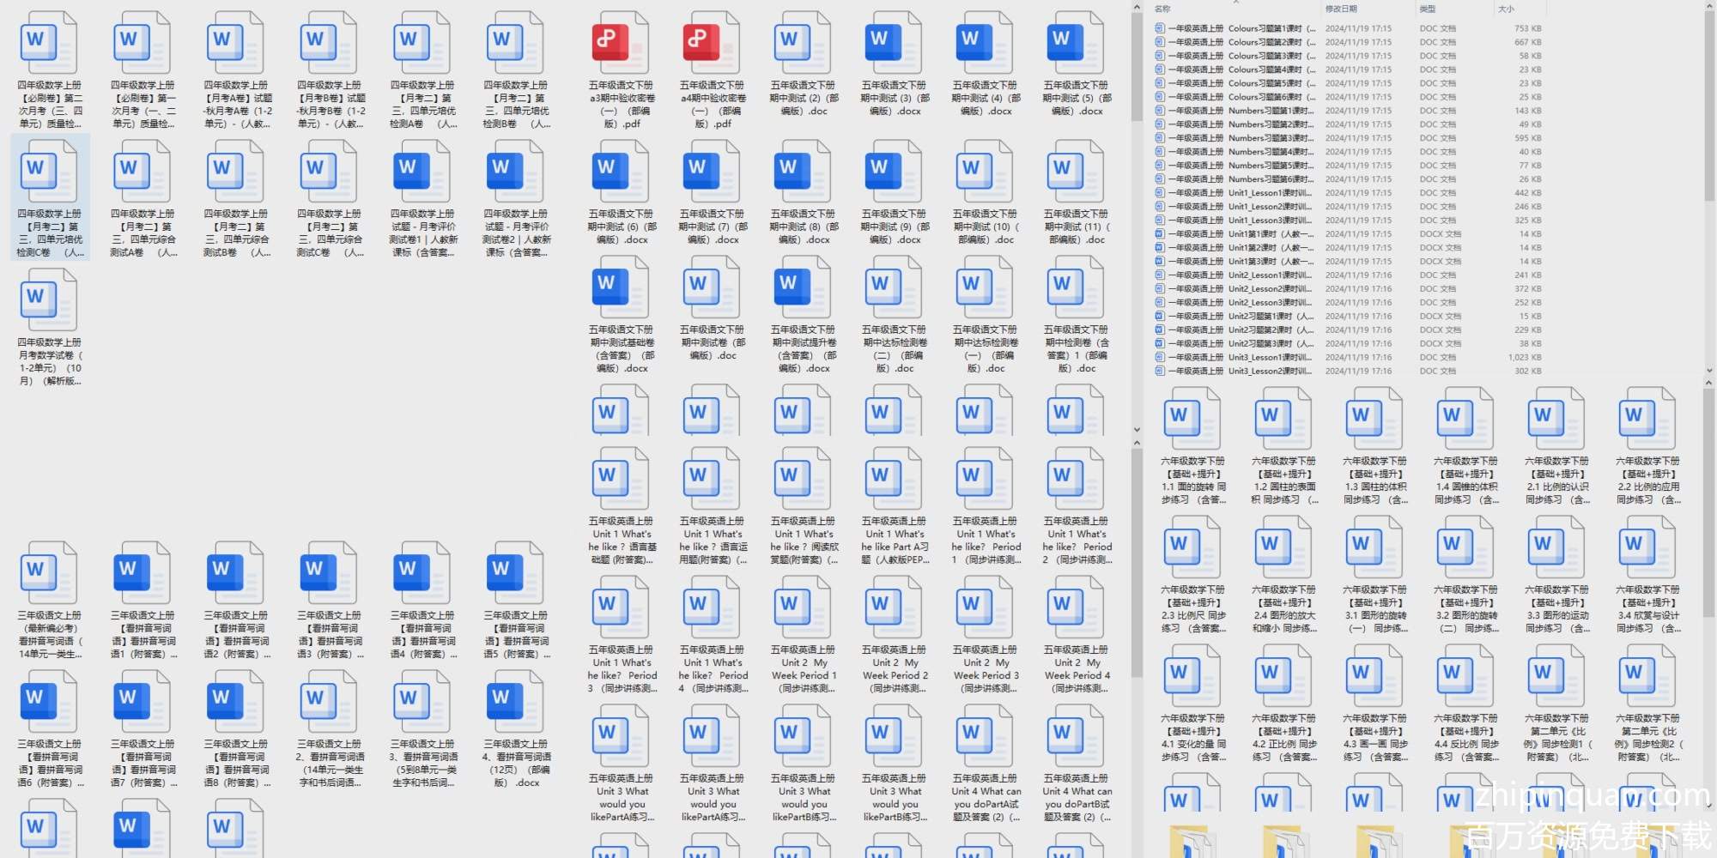Image resolution: width=1717 pixels, height=858 pixels.
Task: Click the 第三、四单元培优检测A卷 file icon
Action: 422,42
